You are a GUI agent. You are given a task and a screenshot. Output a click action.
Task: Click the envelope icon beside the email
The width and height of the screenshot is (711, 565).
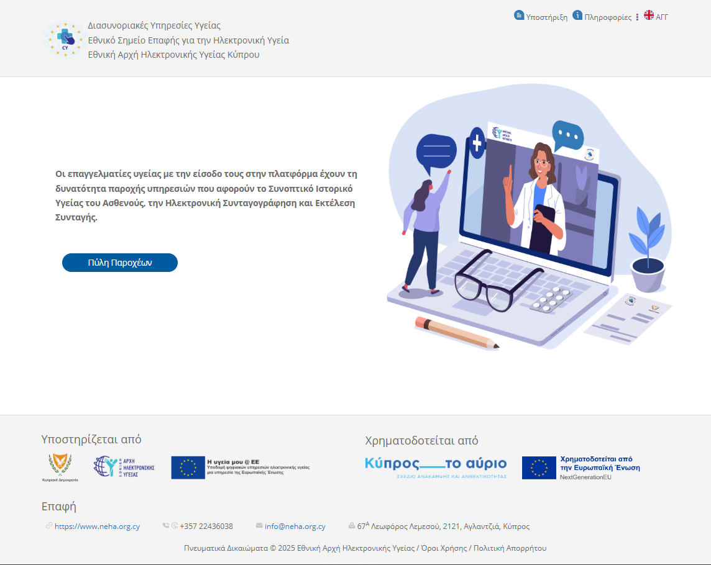pos(259,526)
